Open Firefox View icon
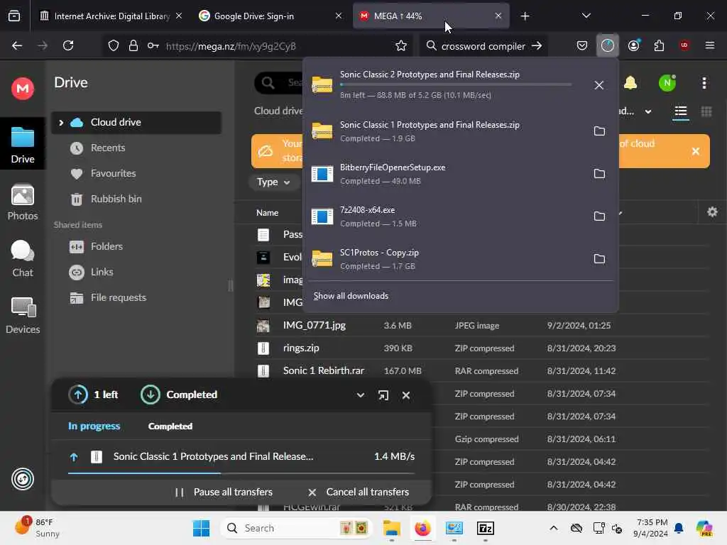This screenshot has height=545, width=727. coord(14,16)
